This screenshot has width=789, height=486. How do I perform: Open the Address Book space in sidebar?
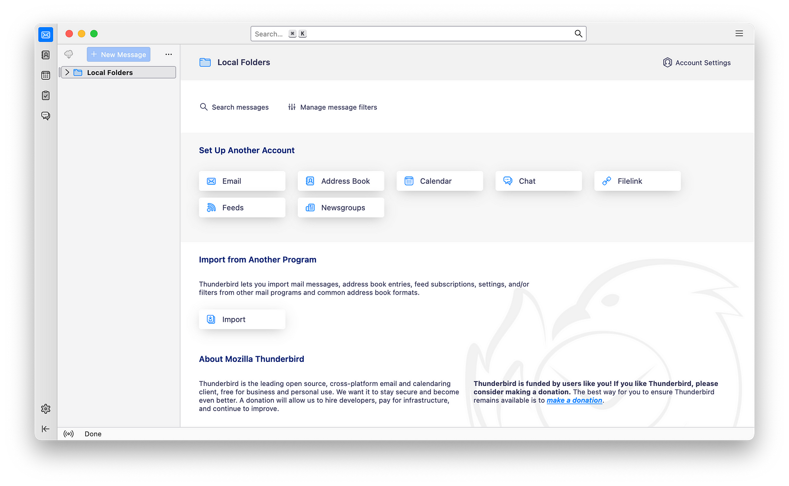click(46, 55)
